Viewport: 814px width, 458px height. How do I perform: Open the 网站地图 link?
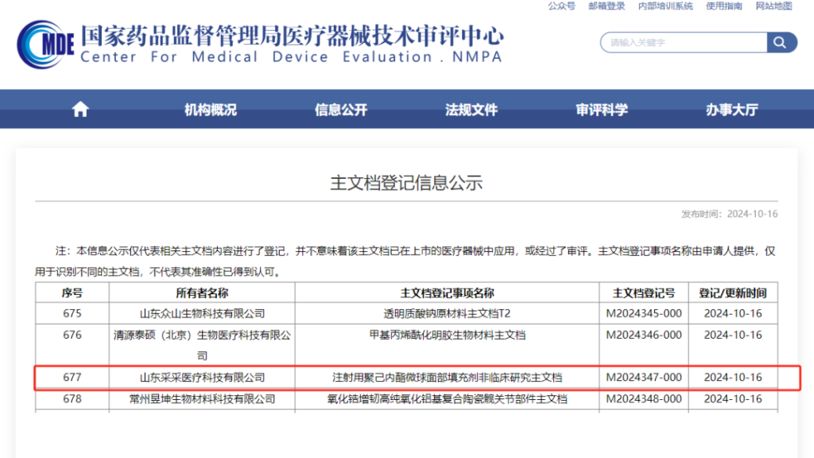coord(773,6)
